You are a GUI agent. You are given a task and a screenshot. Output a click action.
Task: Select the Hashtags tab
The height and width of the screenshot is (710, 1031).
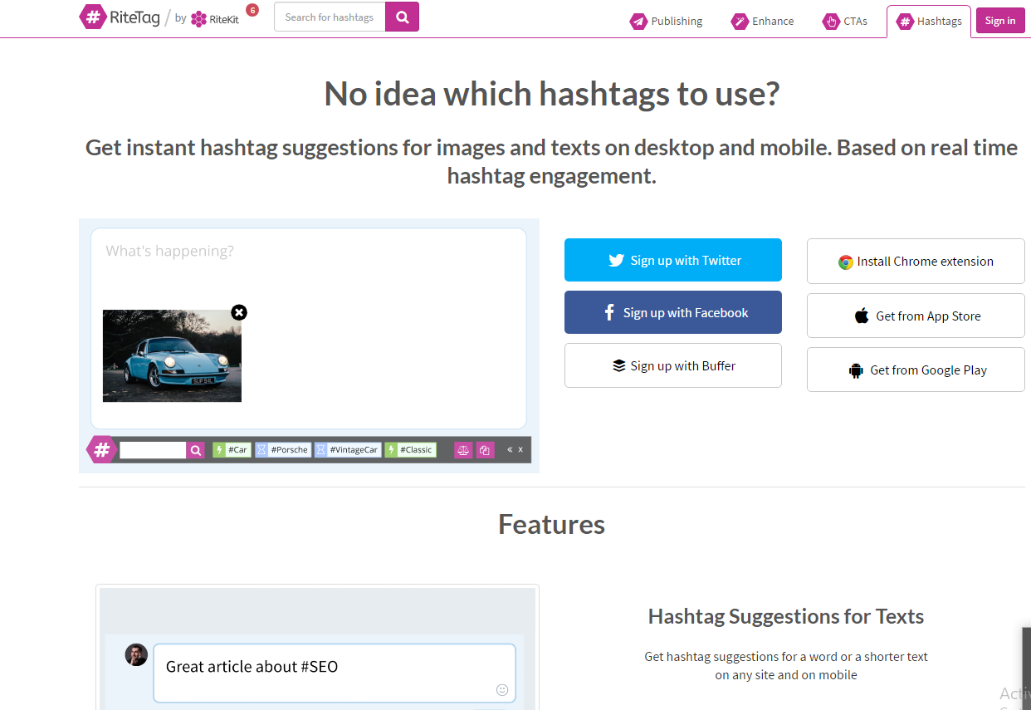929,21
